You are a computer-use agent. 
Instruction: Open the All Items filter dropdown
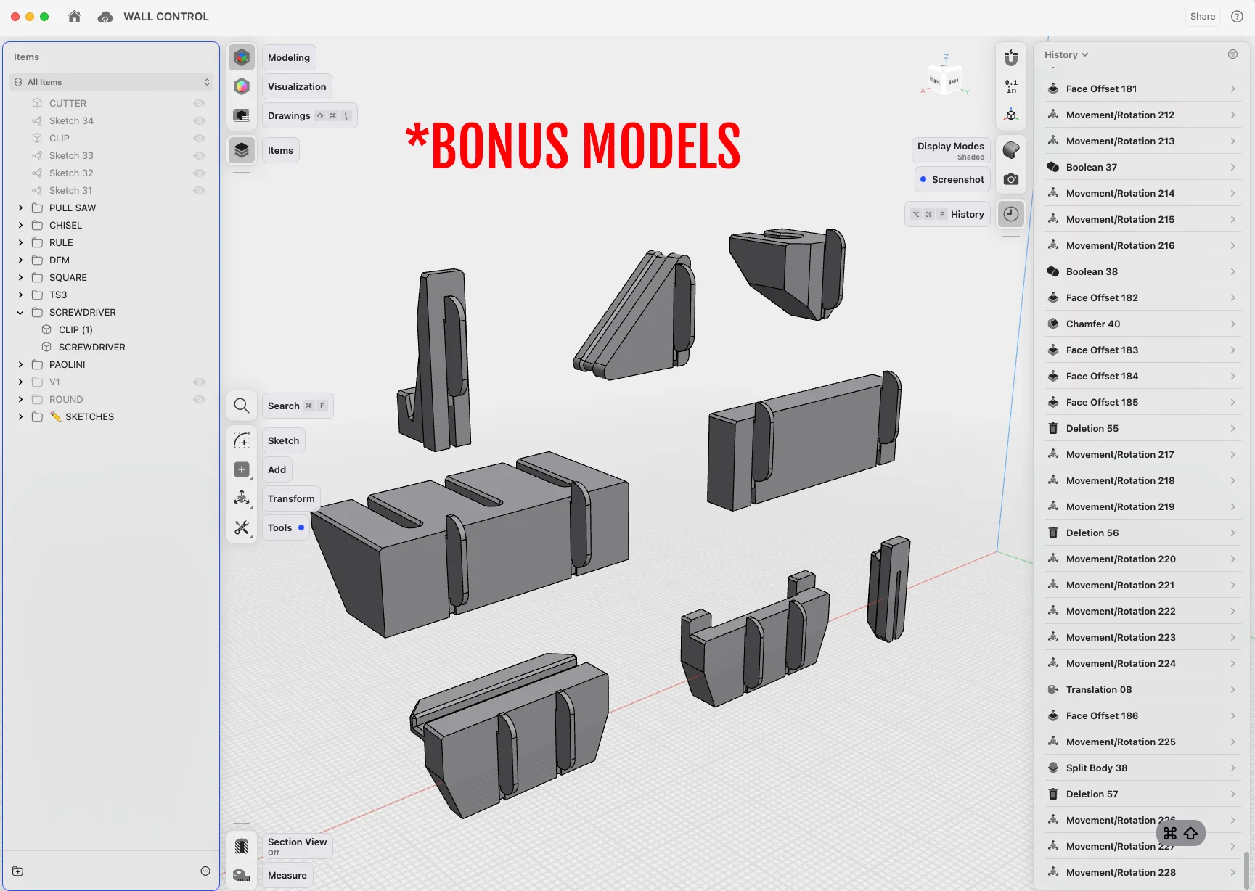tap(112, 82)
